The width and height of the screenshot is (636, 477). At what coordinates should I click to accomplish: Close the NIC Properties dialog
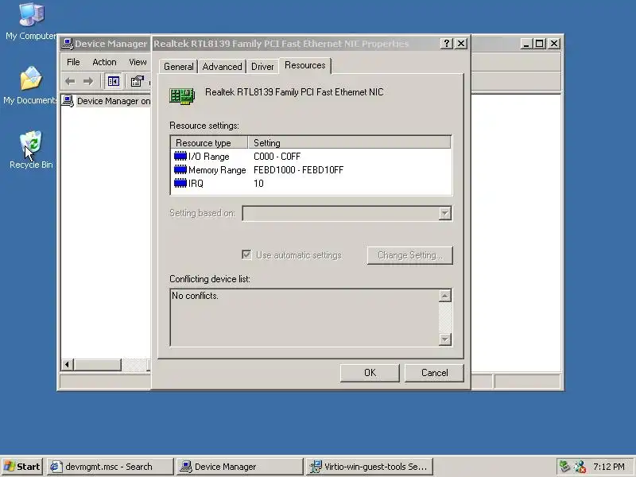461,44
